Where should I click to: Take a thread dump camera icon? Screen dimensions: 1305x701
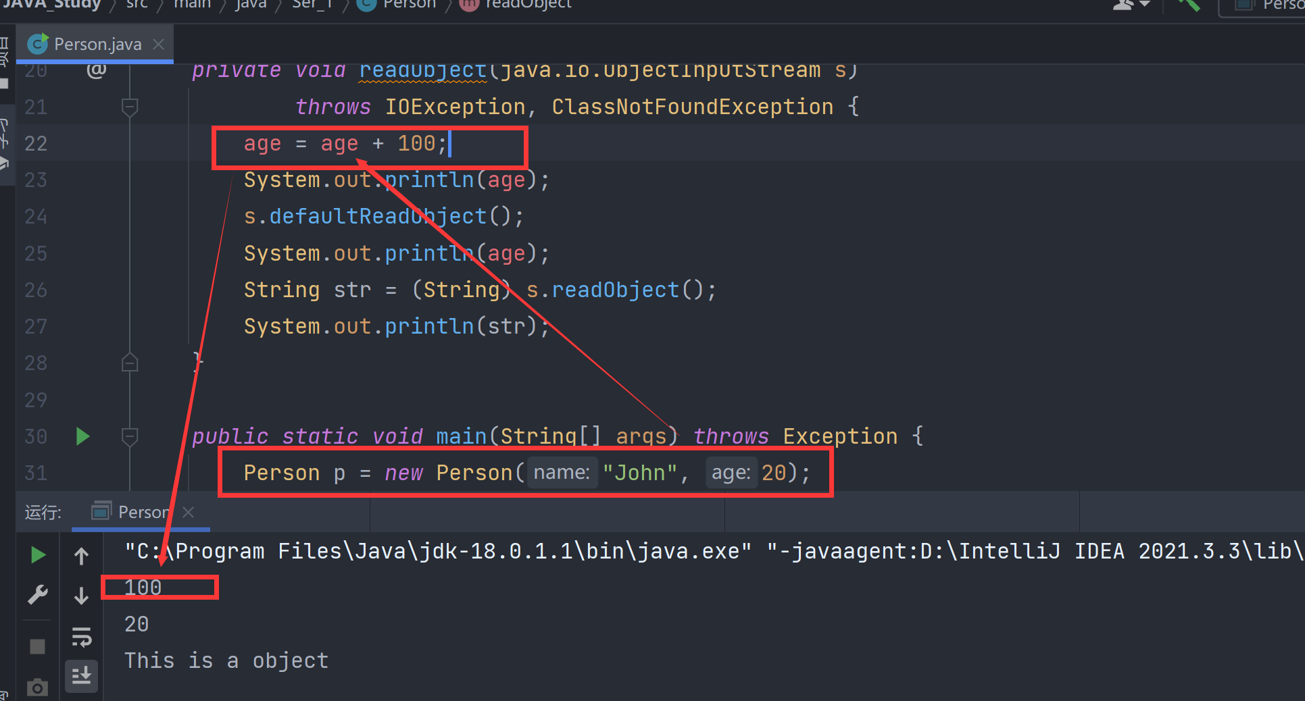click(38, 687)
